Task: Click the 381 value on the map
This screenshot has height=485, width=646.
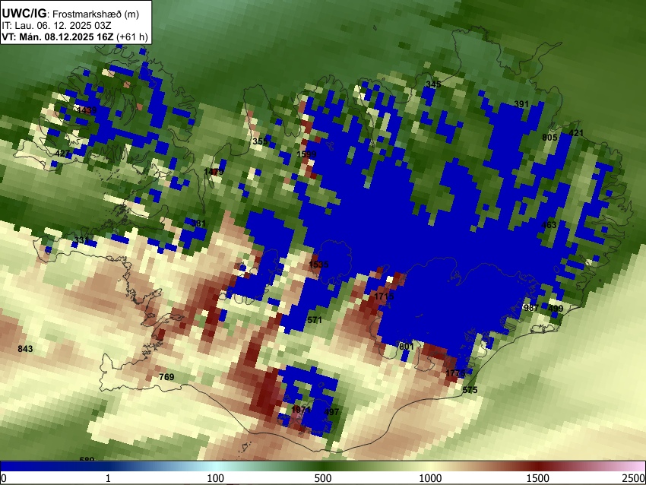Action: pyautogui.click(x=198, y=223)
